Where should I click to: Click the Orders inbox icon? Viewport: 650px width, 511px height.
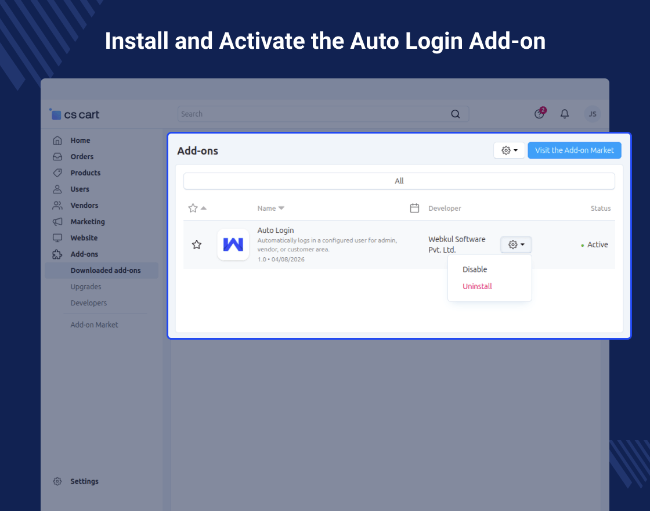[57, 157]
